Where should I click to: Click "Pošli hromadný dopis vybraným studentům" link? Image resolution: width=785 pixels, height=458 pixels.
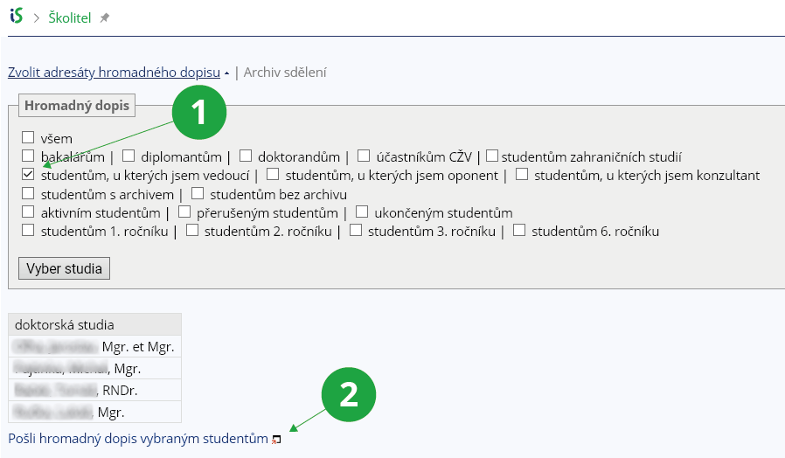pos(137,439)
